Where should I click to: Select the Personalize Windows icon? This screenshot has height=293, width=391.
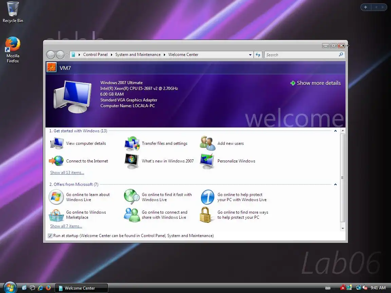coord(207,161)
